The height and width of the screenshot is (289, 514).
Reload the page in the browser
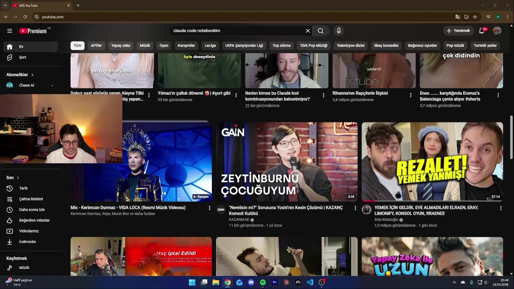[25, 17]
